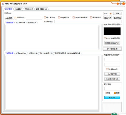The image size is (126, 115).
Task: Select the 向下 radio button
Action: coord(115,93)
